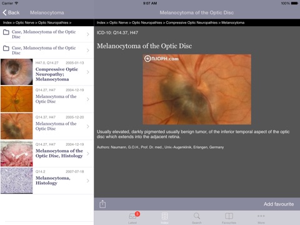Open second Case folder icon entry

(x=6, y=48)
